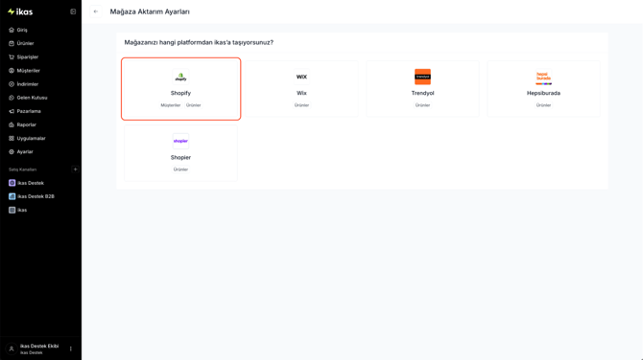
Task: Collapse the sidebar with the panel toggle icon
Action: [73, 11]
